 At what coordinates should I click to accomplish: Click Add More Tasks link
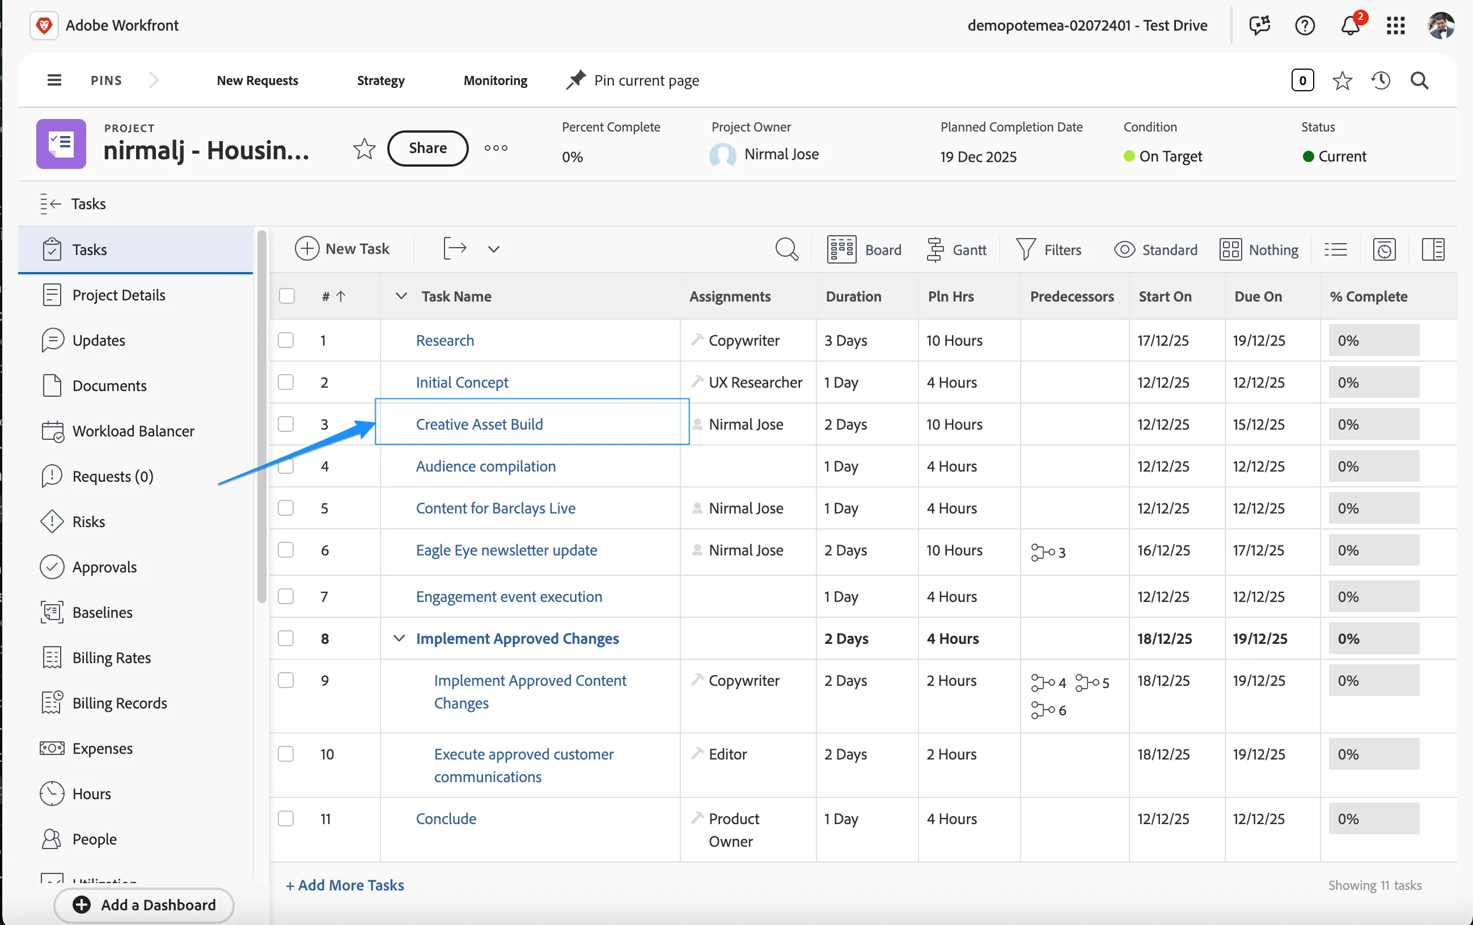pos(344,885)
